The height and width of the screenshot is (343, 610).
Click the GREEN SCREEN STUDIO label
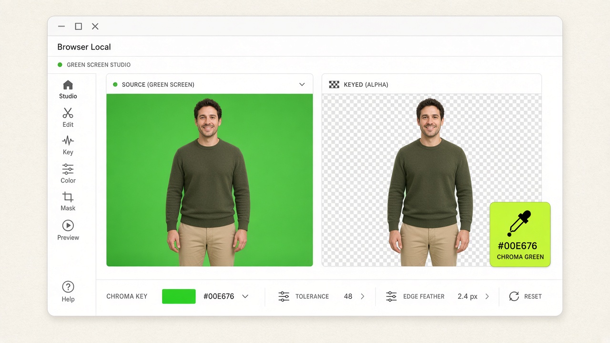[x=99, y=65]
